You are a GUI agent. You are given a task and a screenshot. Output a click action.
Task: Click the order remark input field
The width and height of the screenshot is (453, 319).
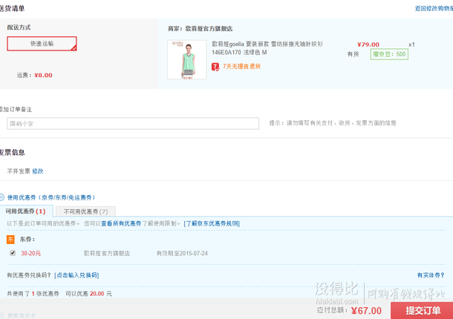(132, 123)
